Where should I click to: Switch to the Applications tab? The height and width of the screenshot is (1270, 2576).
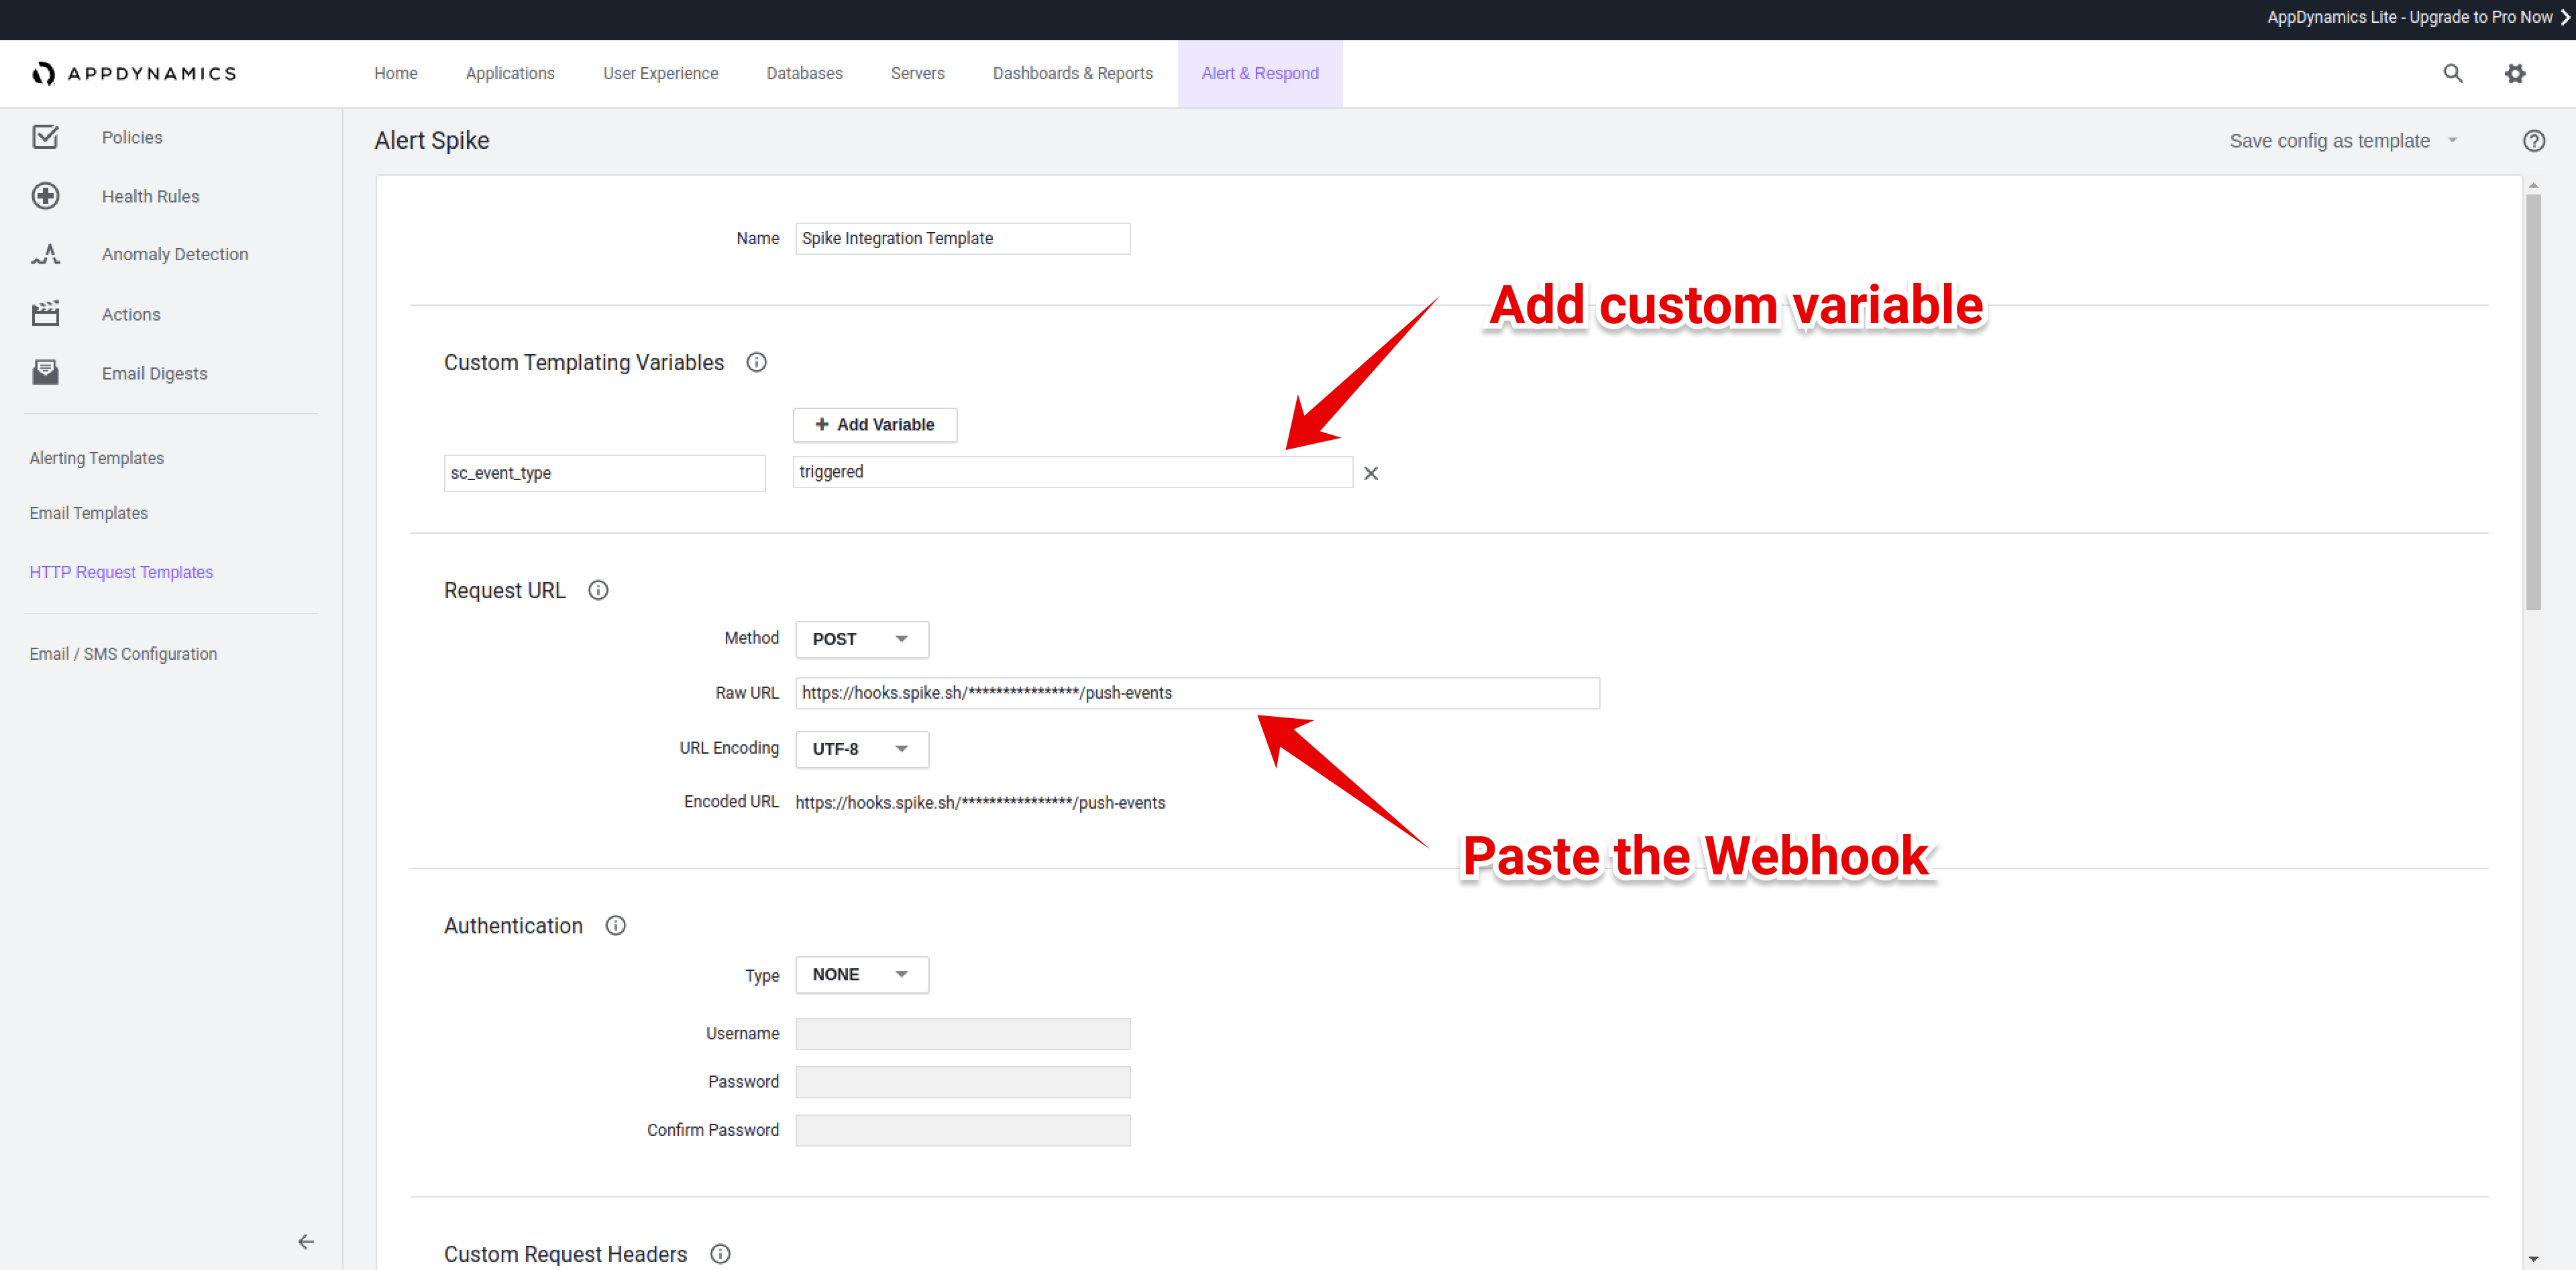coord(510,74)
